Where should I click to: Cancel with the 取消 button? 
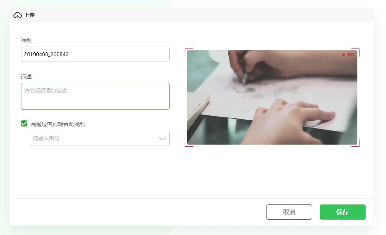tap(289, 212)
